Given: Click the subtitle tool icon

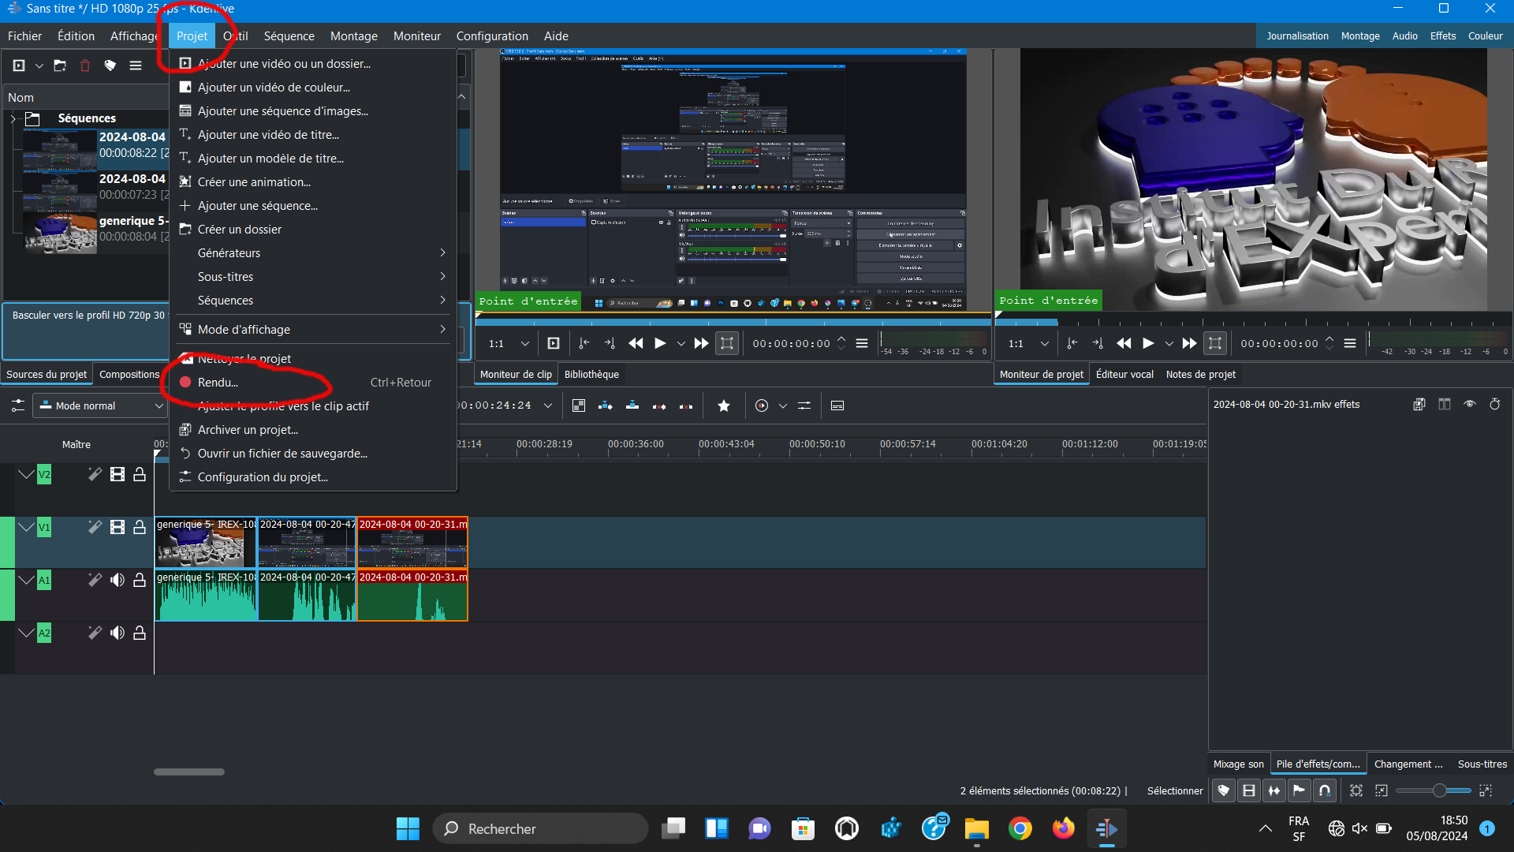Looking at the screenshot, I should (837, 405).
